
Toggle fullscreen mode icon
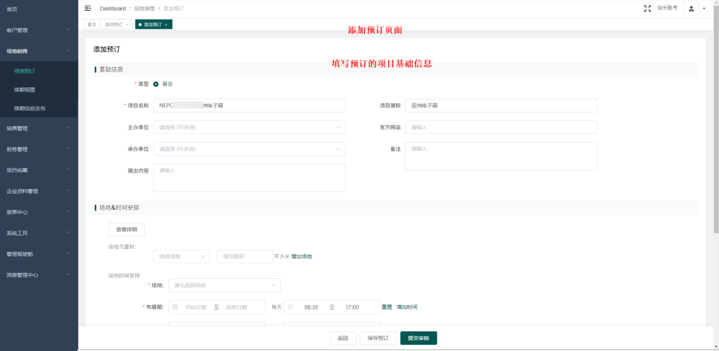click(647, 8)
